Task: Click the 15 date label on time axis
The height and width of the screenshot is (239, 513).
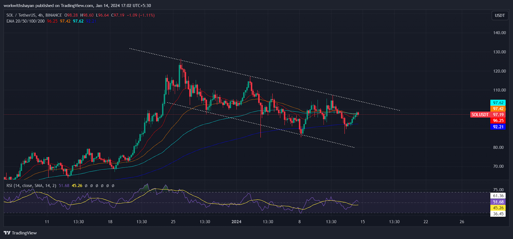Action: tap(363, 222)
